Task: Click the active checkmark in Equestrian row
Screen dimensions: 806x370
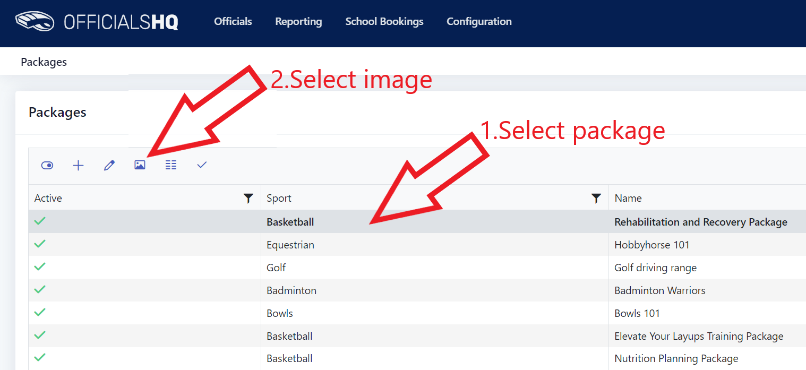Action: 40,244
